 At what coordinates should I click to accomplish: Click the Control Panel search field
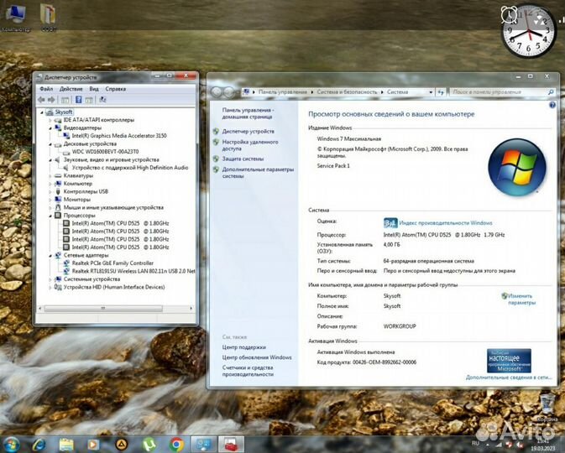[x=504, y=91]
